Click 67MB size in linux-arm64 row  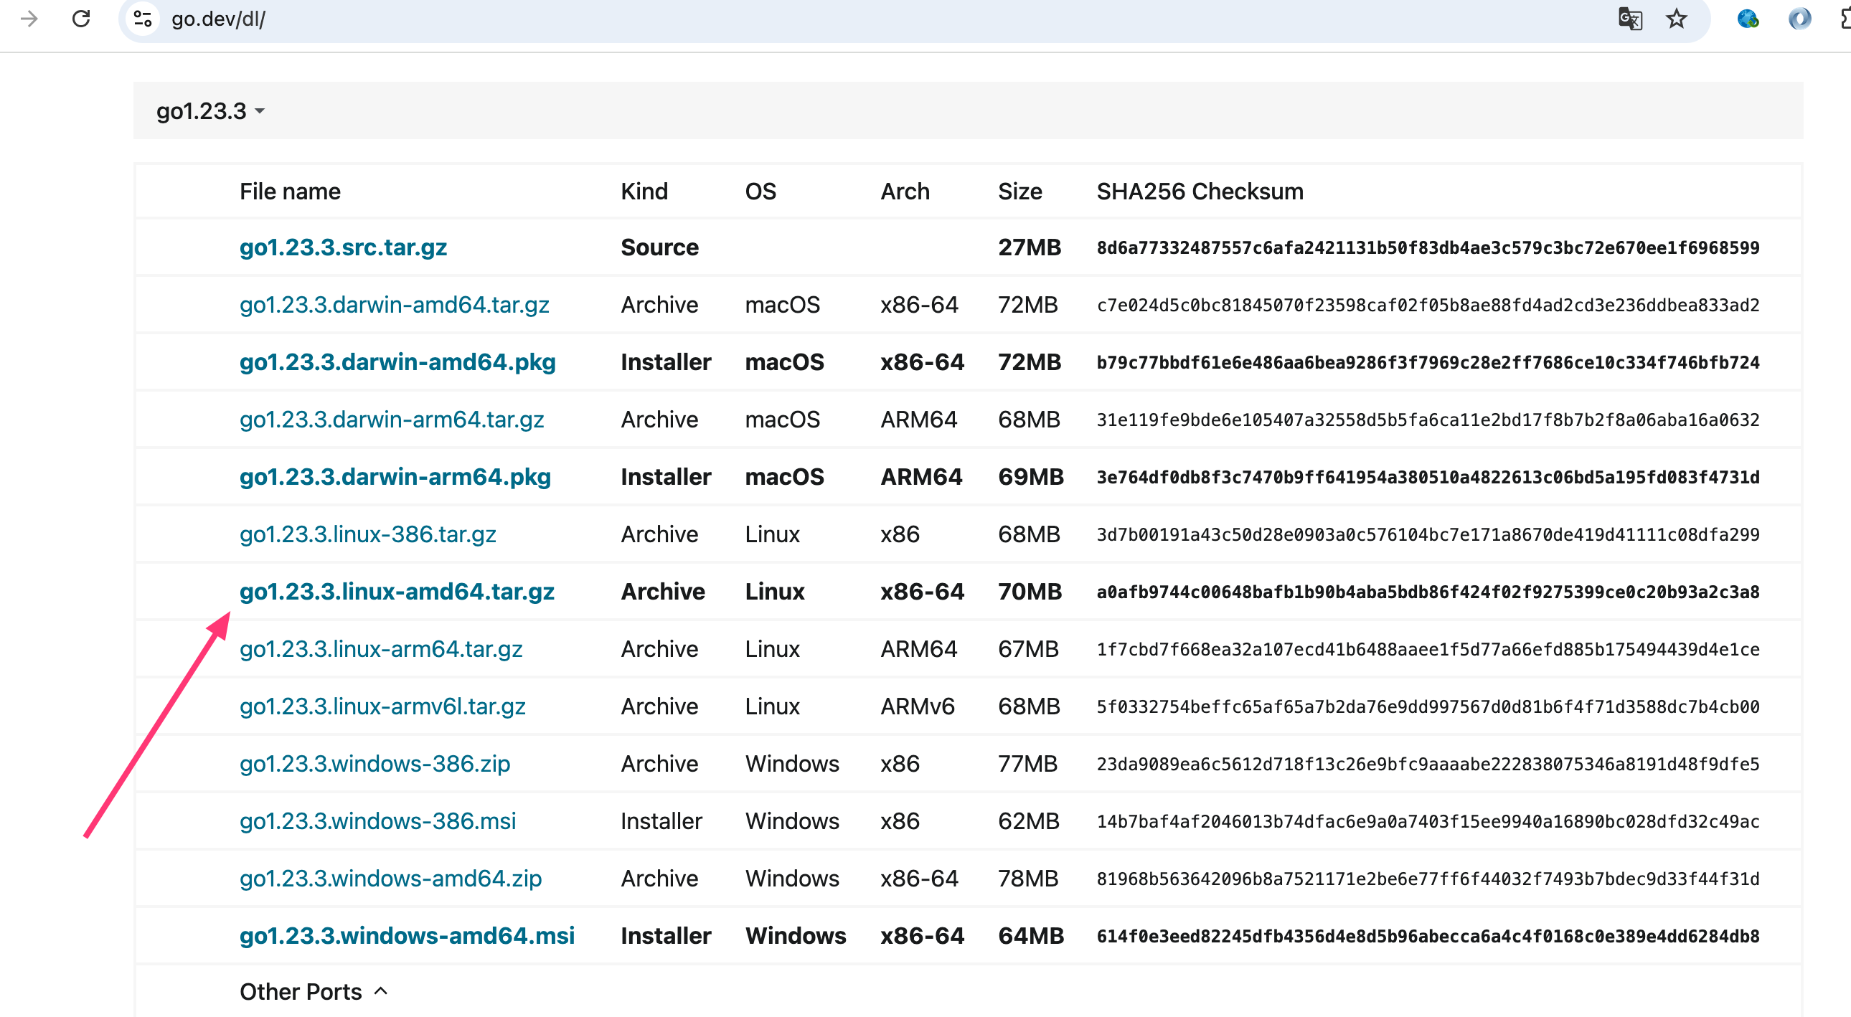(x=1028, y=649)
